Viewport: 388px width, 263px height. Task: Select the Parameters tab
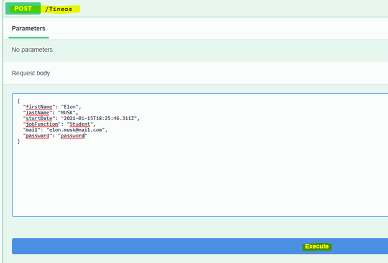tap(29, 29)
